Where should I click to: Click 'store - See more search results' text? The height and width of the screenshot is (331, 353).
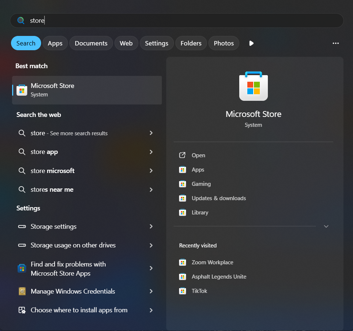[69, 133]
